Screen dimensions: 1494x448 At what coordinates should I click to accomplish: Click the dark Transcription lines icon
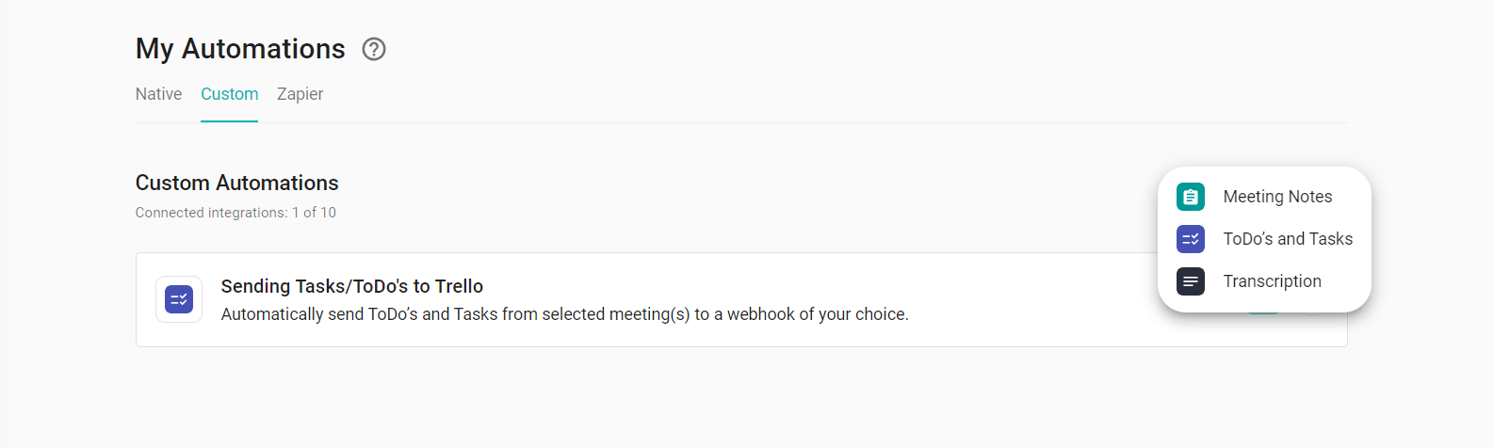(1191, 281)
